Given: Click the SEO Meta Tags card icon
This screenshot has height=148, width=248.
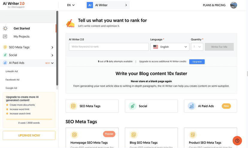Looking at the screenshot, I should pyautogui.click(x=73, y=106).
